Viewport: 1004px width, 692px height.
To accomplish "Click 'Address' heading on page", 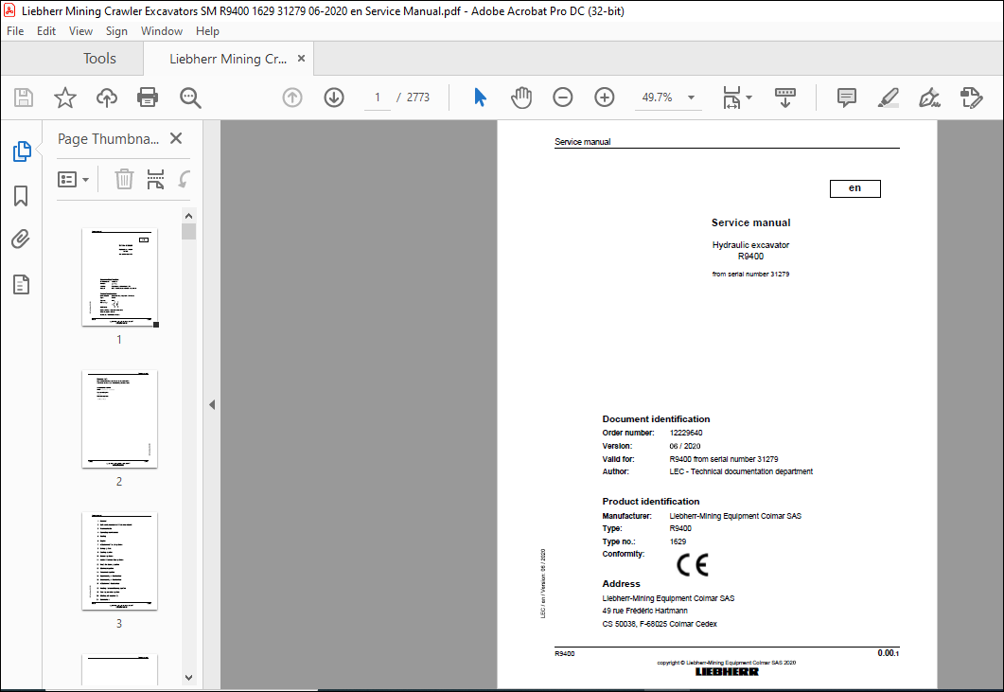I will (621, 584).
